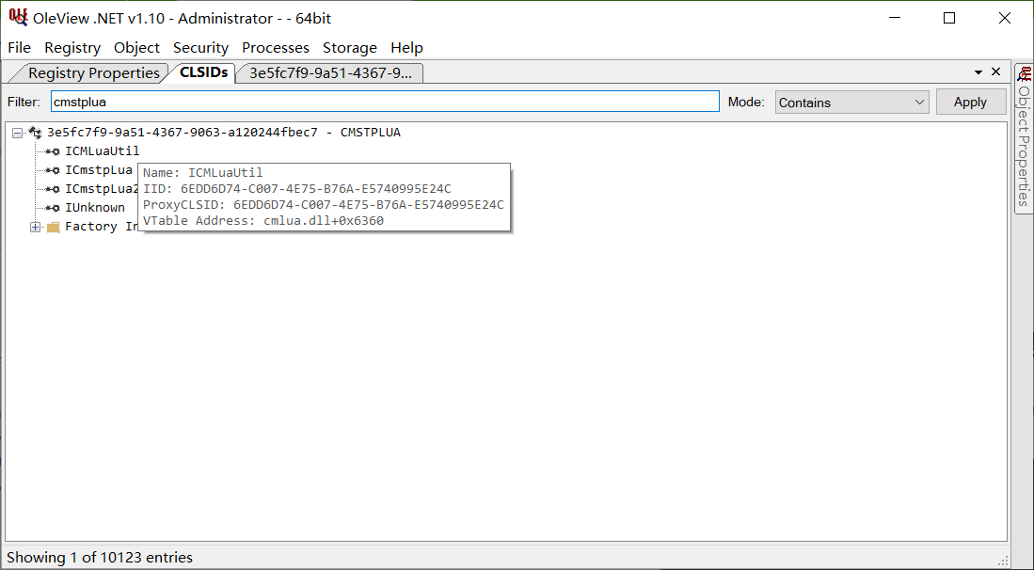The width and height of the screenshot is (1034, 570).
Task: Minimize the OleView .NET window
Action: point(894,18)
